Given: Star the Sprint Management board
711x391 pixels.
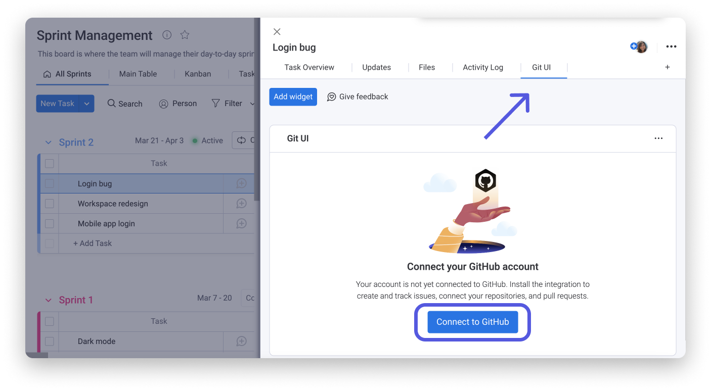Looking at the screenshot, I should [185, 35].
